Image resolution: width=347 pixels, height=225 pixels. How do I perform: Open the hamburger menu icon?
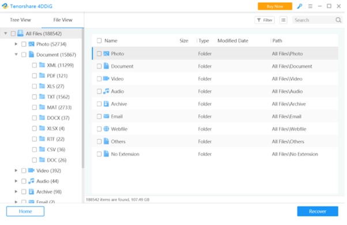[310, 6]
